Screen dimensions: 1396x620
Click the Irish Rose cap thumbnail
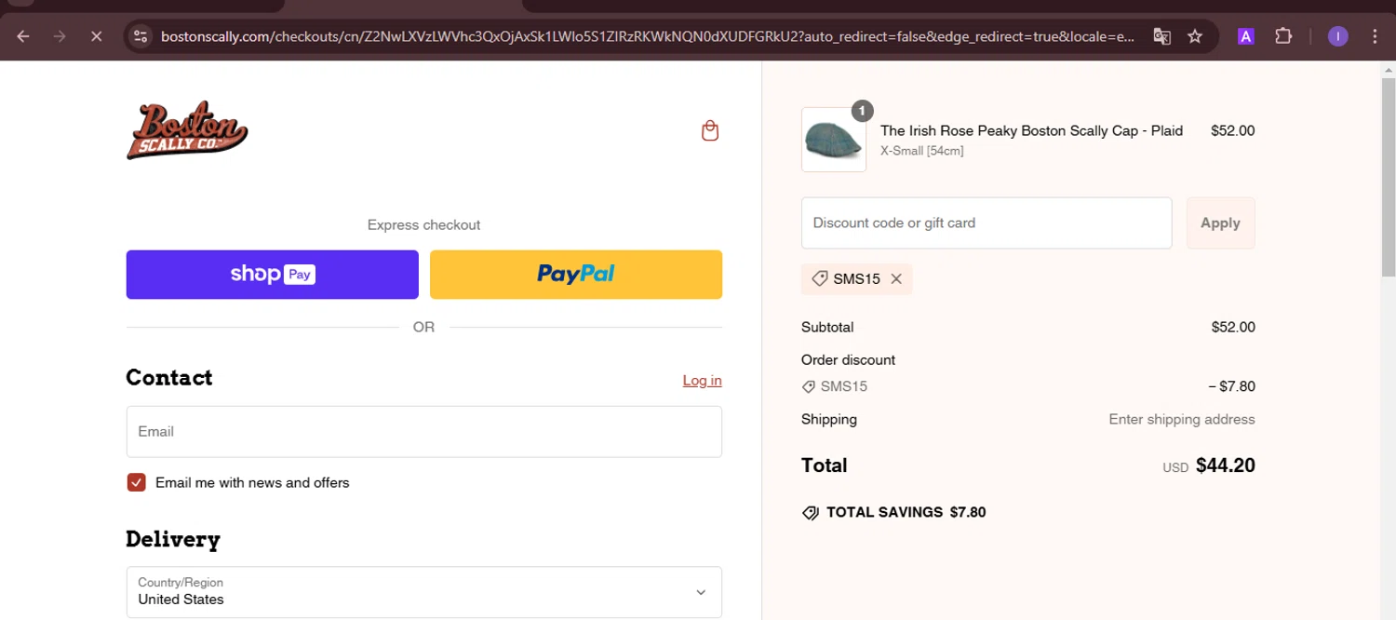point(834,140)
